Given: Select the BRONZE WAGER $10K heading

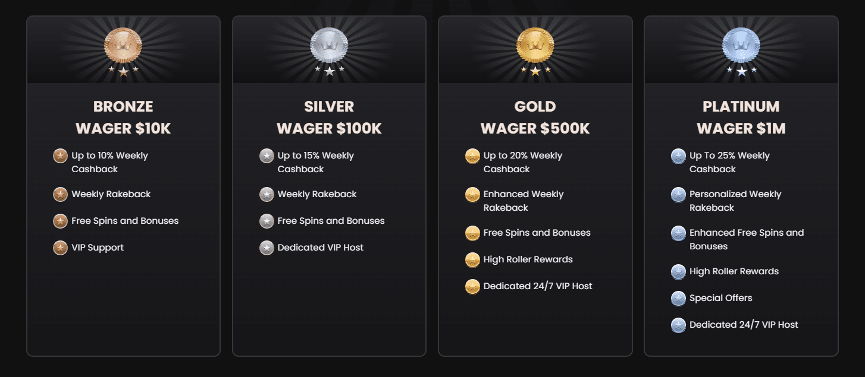Looking at the screenshot, I should (x=123, y=117).
